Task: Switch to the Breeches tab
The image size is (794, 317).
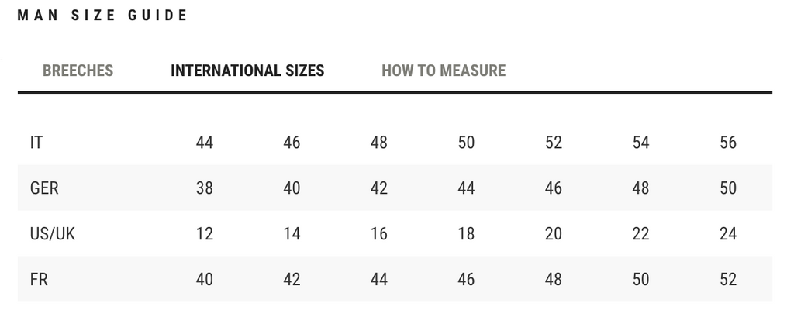Action: pos(78,71)
